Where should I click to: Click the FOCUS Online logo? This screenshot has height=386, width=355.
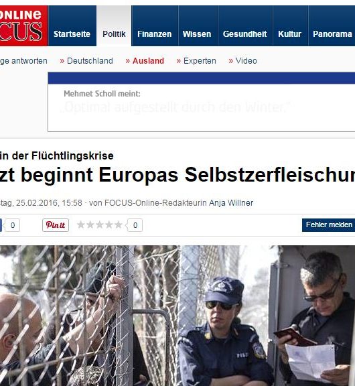click(x=23, y=25)
